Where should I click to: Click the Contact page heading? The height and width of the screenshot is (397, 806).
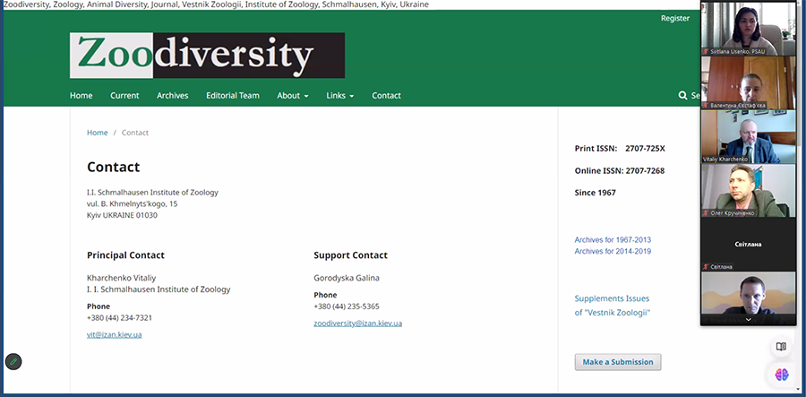pyautogui.click(x=113, y=167)
